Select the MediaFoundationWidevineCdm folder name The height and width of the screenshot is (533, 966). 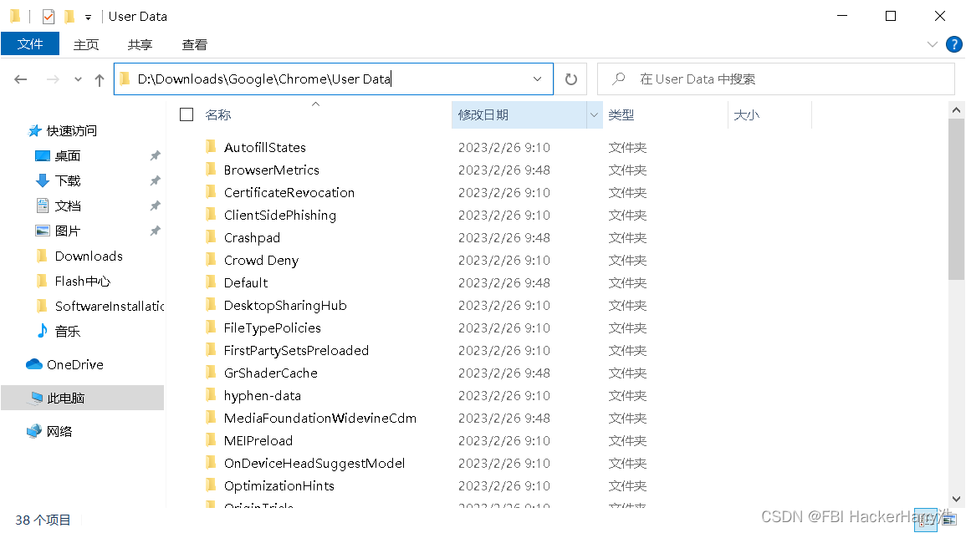[320, 419]
